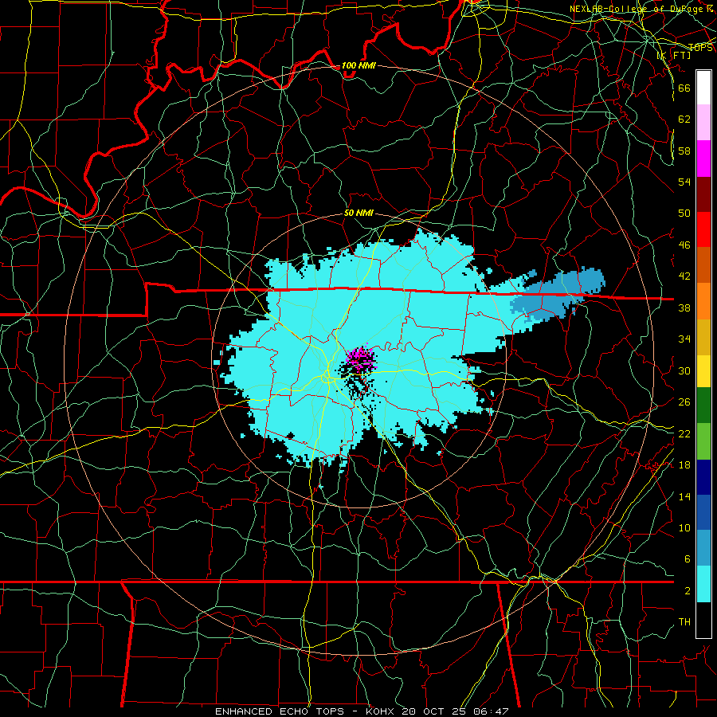
Task: Click the dark red 54 legend swatch
Action: tap(703, 194)
